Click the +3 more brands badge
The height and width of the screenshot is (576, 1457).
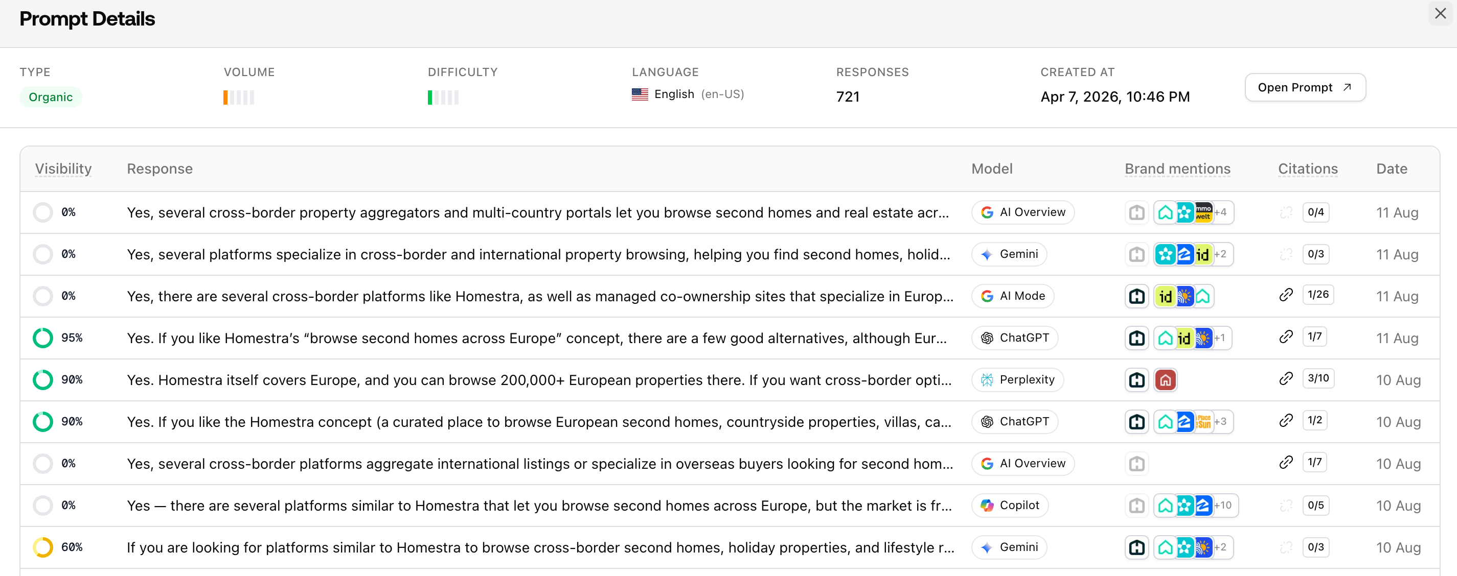pos(1221,422)
